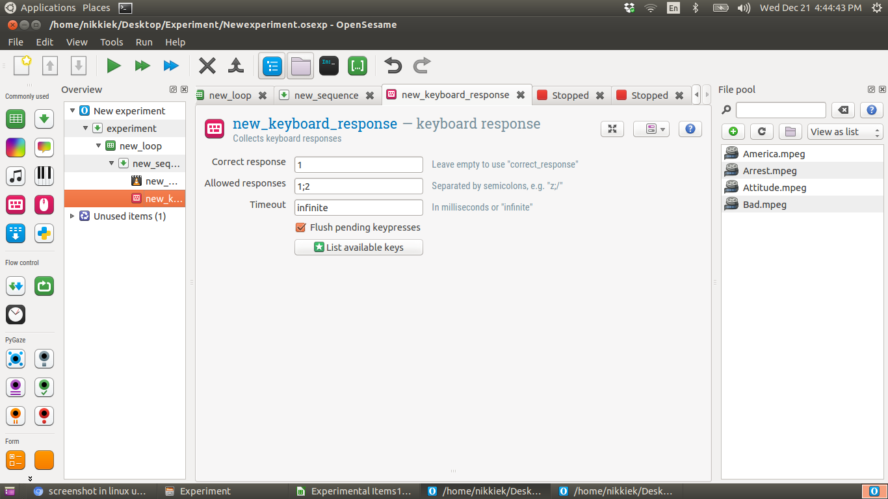
Task: Select the loop item in Commonly used
Action: [16, 119]
